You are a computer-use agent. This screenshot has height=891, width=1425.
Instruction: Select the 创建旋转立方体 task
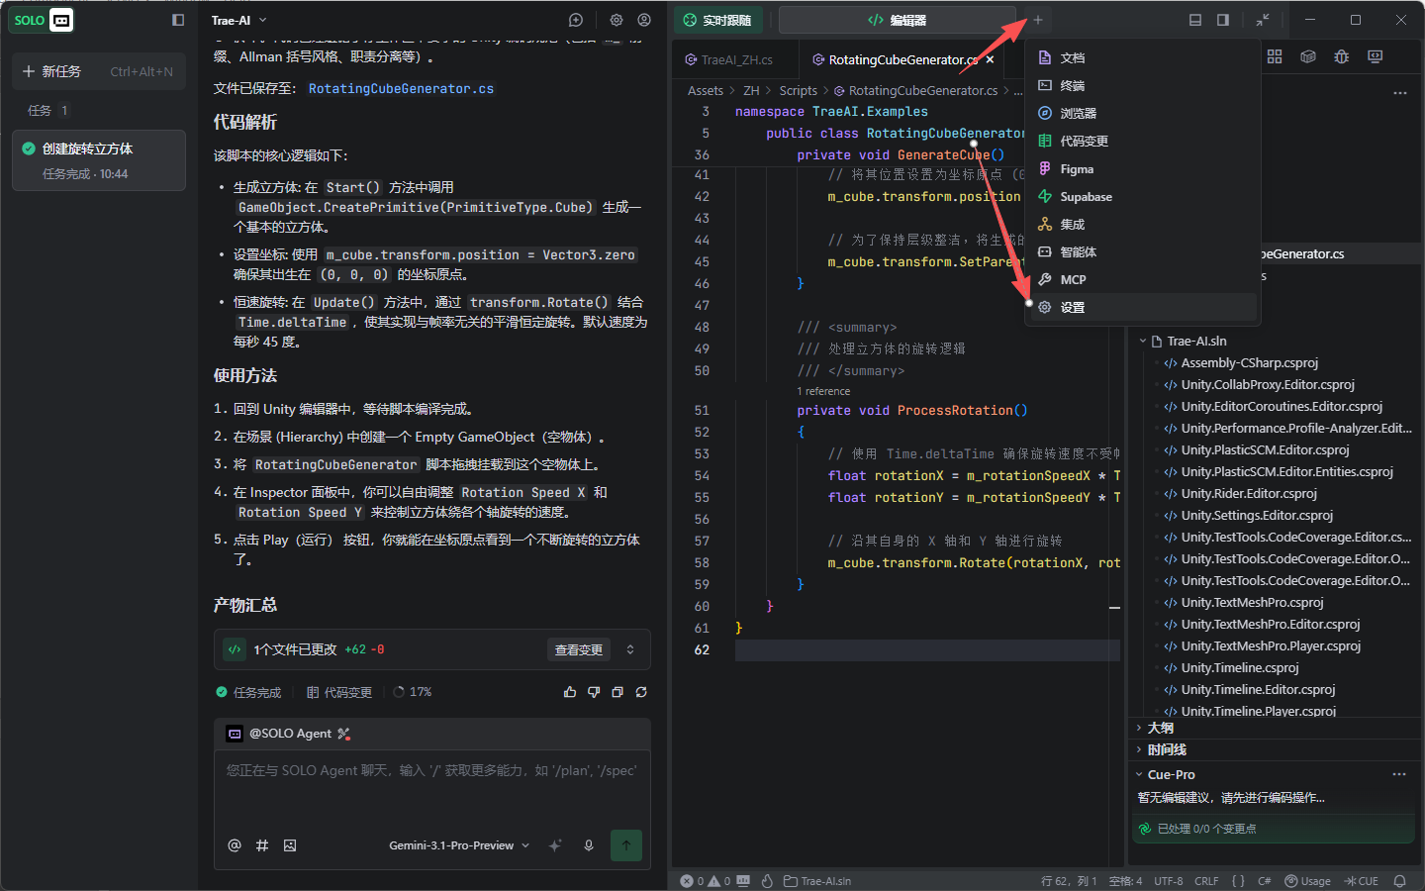click(99, 160)
